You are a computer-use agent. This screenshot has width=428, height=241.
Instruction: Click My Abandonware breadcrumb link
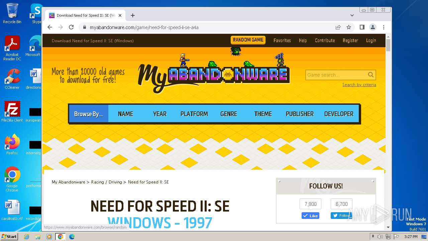click(69, 182)
